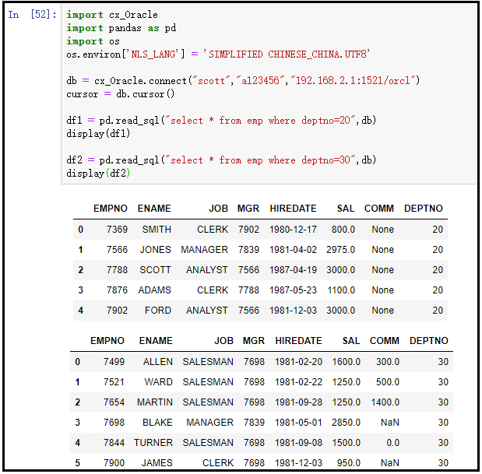Screen dimensions: 482x474
Task: Click ENAME column header in first table
Action: click(154, 209)
